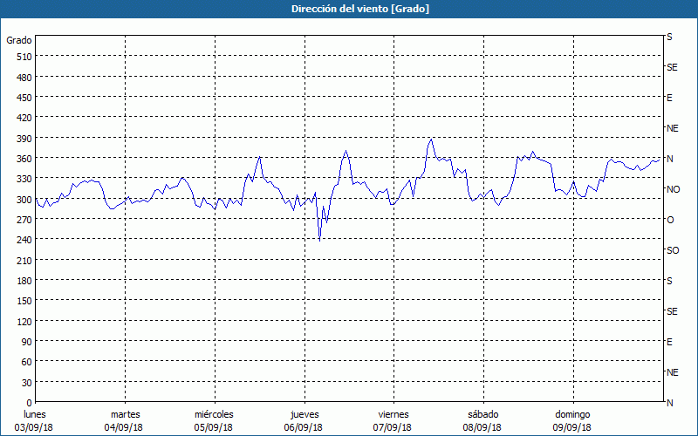Click the 'domingo' day label
Image resolution: width=698 pixels, height=436 pixels.
click(572, 415)
